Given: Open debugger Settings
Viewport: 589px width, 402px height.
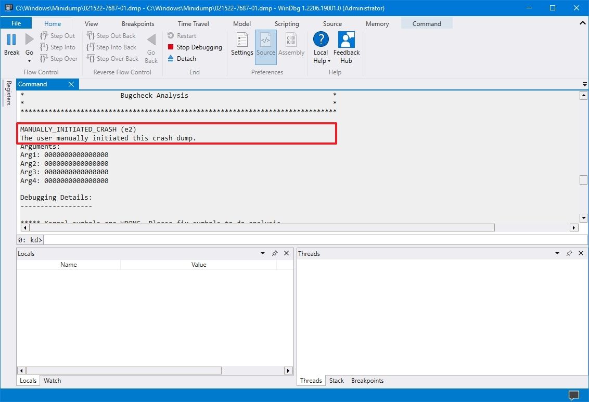Looking at the screenshot, I should 241,46.
